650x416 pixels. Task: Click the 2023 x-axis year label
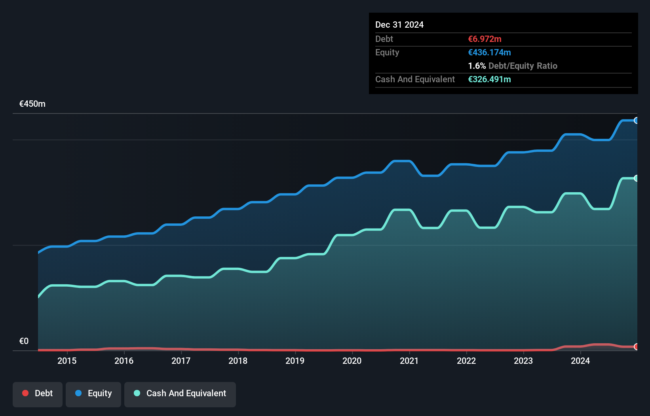point(523,361)
